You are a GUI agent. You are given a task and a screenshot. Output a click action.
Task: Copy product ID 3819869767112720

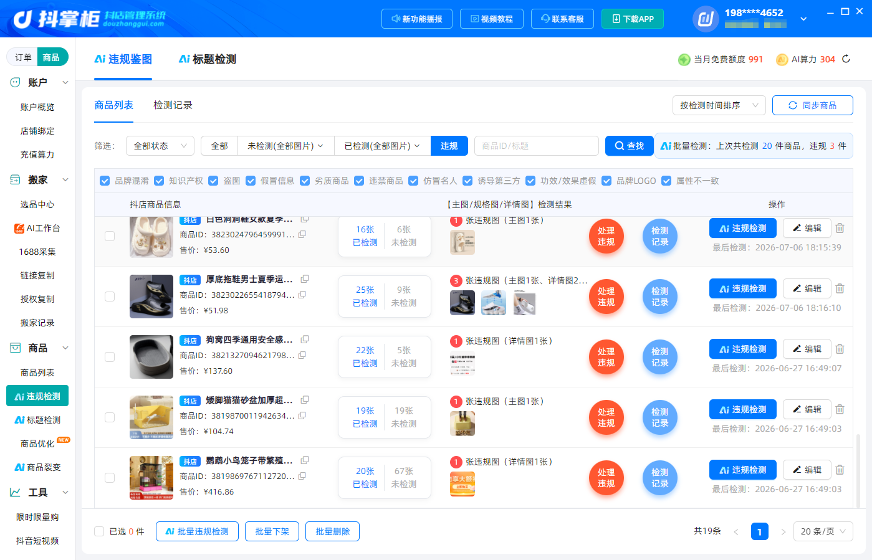pyautogui.click(x=302, y=476)
